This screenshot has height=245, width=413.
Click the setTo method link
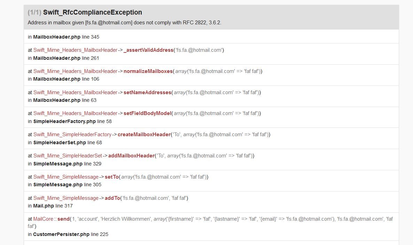tap(112, 177)
